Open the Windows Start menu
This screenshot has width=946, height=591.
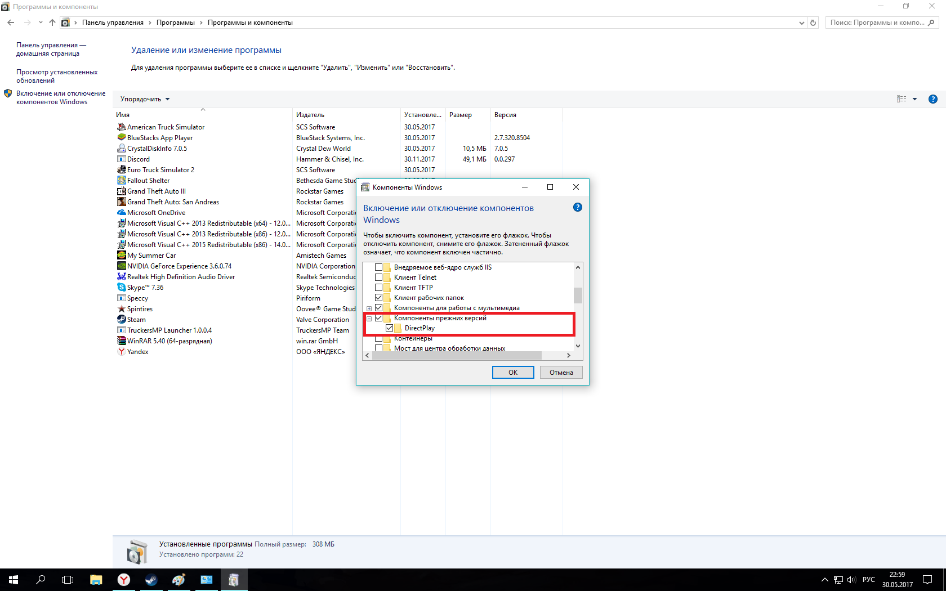click(x=14, y=580)
